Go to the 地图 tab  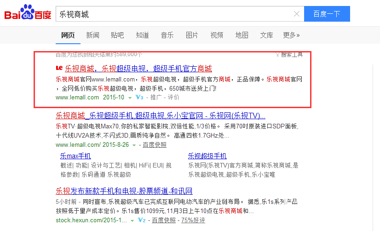click(x=242, y=35)
